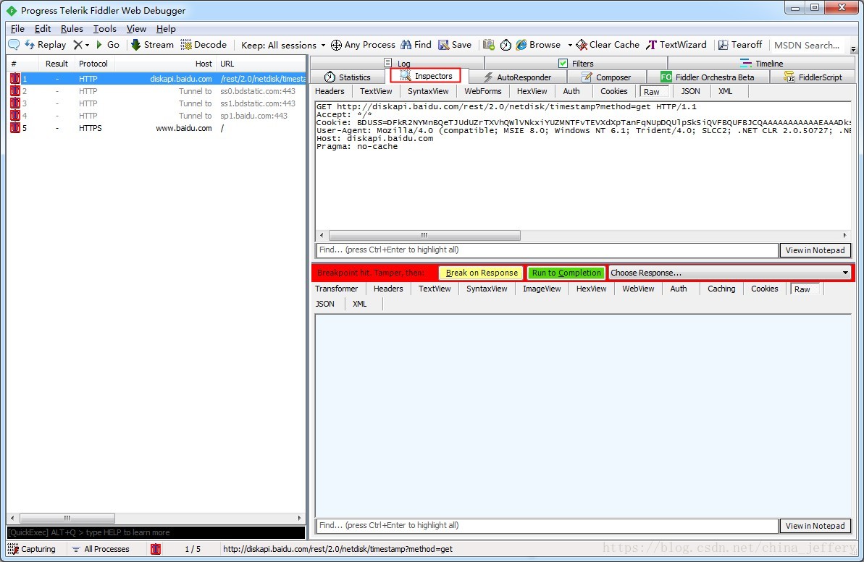Viewport: 864px width, 562px height.
Task: Focus the MSDN Search field
Action: coord(808,45)
